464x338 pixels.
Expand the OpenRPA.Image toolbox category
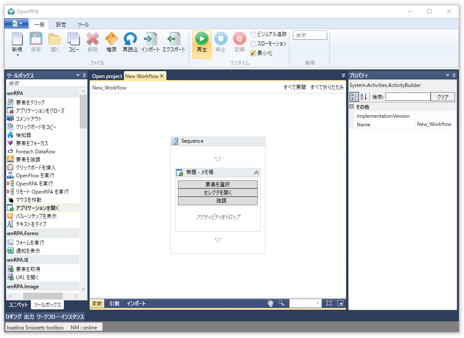tap(43, 287)
